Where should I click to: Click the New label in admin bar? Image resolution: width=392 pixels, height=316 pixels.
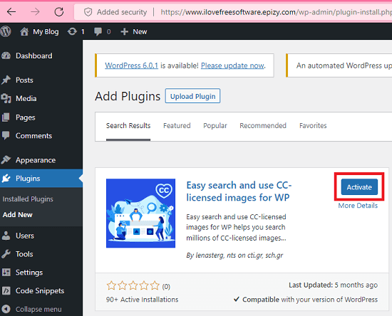tap(140, 32)
